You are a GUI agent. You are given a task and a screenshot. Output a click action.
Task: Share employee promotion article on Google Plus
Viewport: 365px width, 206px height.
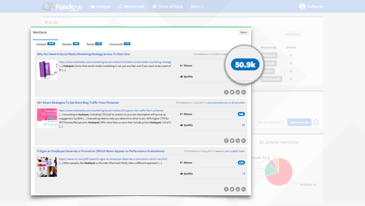click(243, 189)
